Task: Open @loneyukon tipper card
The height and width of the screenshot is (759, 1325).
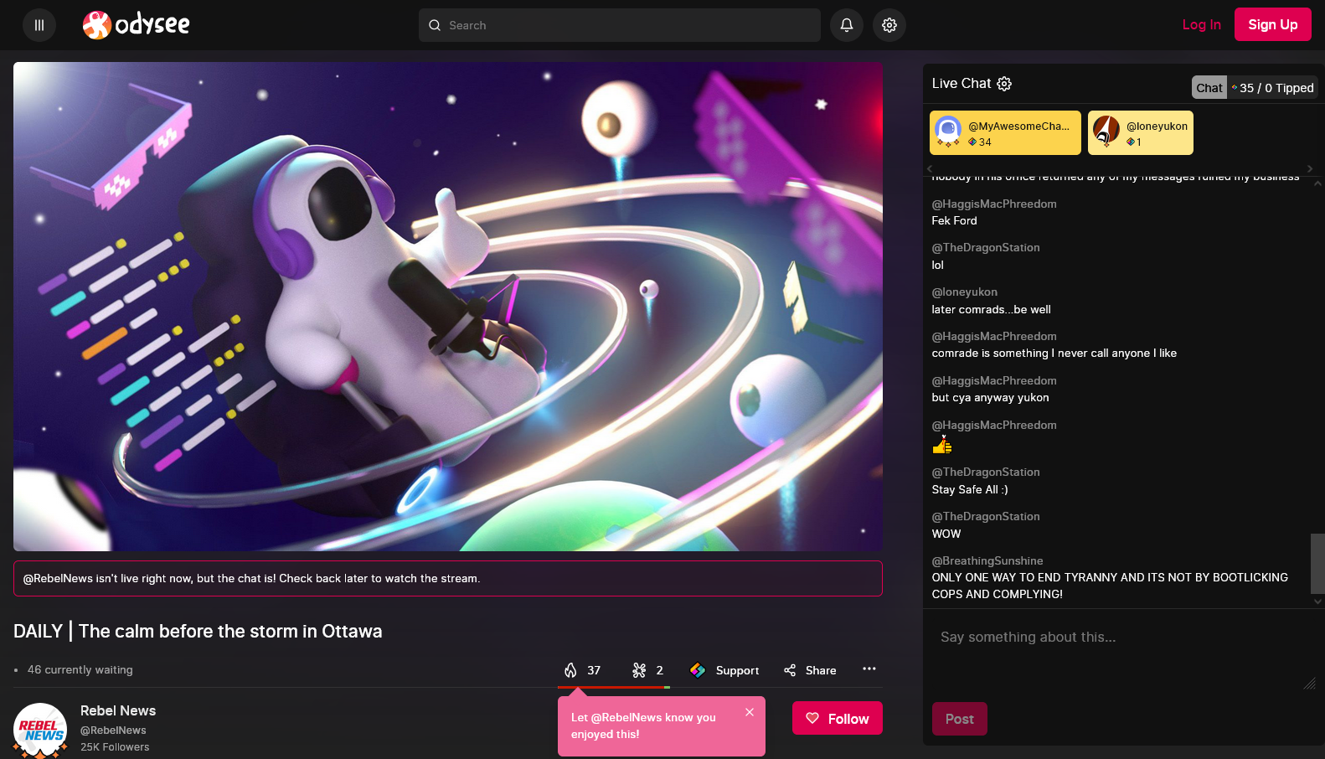Action: [x=1141, y=133]
